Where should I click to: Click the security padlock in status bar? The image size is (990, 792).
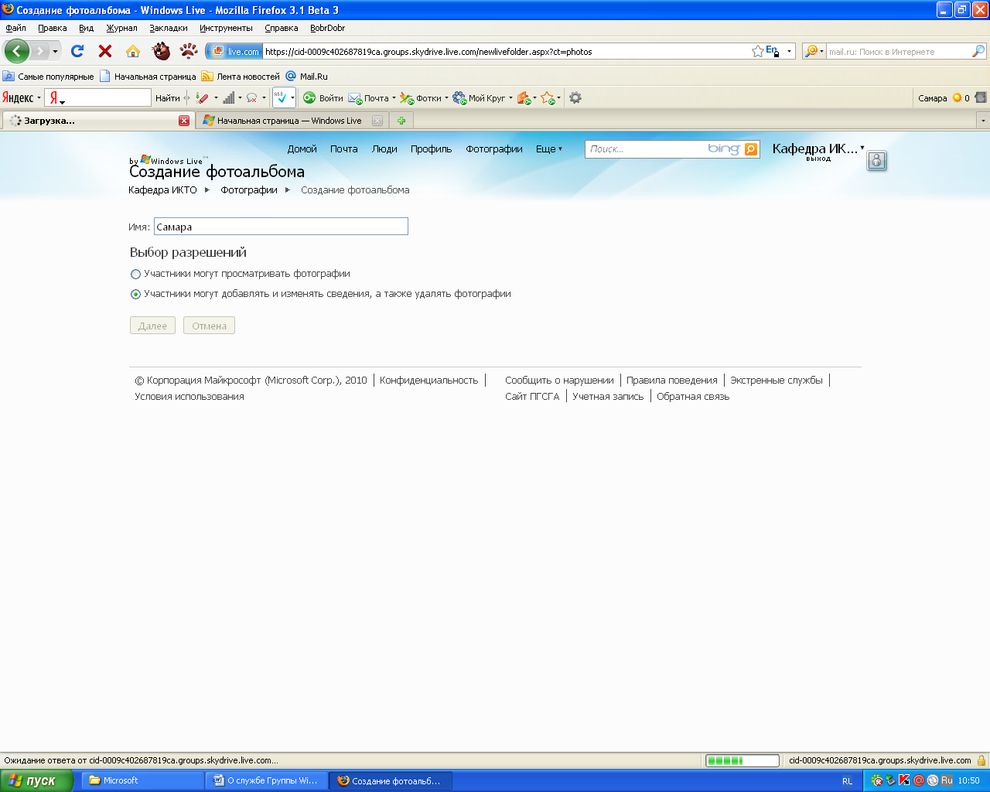(x=981, y=760)
